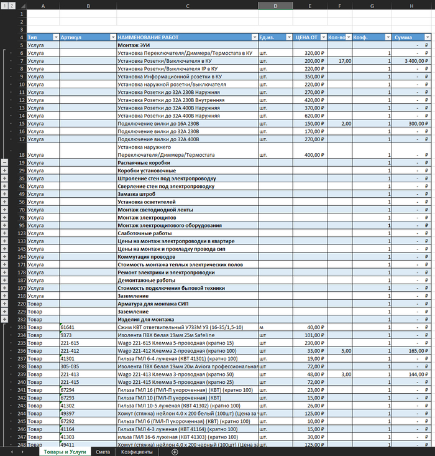Click cell Стоимость монтажа теплых электрических полов

pyautogui.click(x=188, y=264)
